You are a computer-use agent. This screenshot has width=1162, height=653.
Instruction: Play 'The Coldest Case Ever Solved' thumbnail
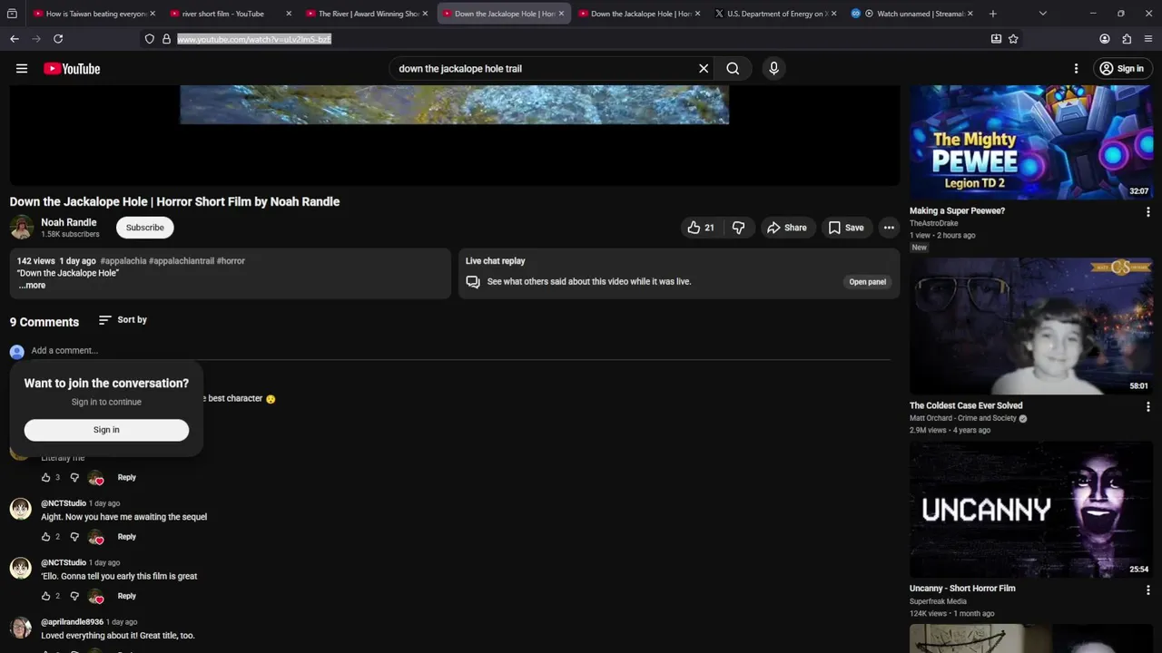(1031, 326)
